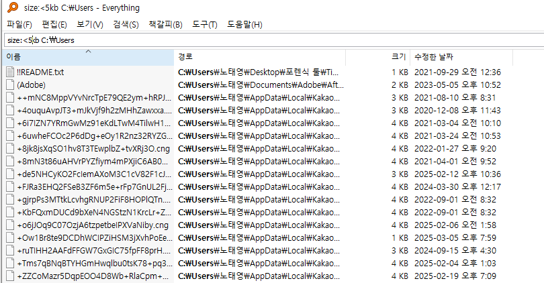Image resolution: width=544 pixels, height=283 pixels.
Task: Open the 파일(F) menu
Action: [x=19, y=25]
